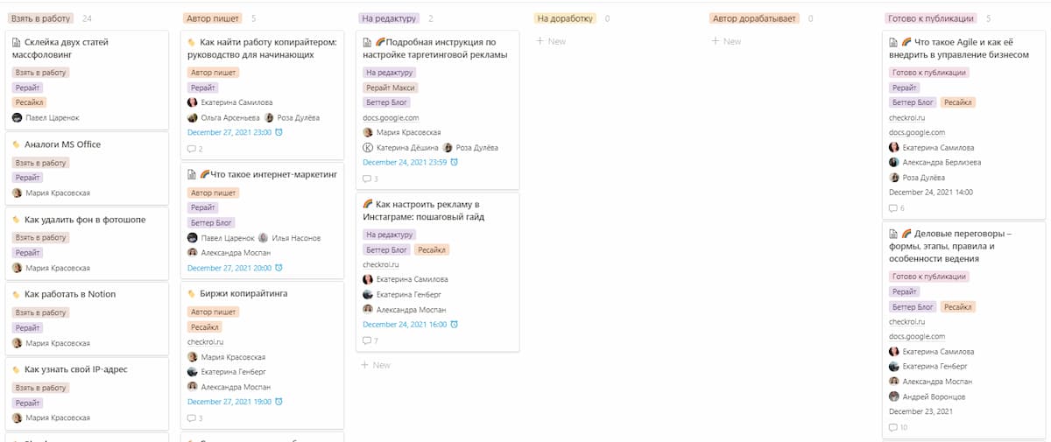Add a new card under Автор дорабатывает
This screenshot has width=1051, height=442.
click(x=726, y=41)
